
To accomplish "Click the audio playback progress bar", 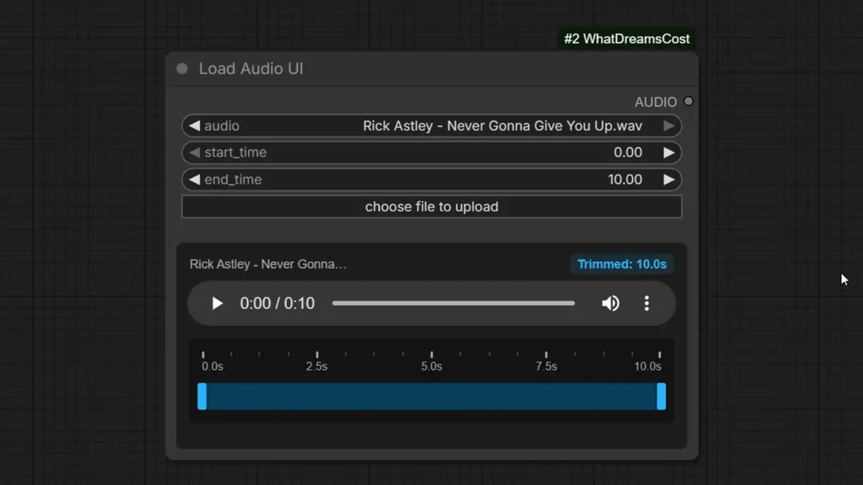I will coord(454,303).
